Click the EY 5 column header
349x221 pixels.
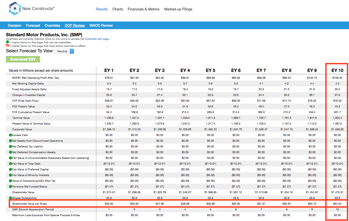210,70
